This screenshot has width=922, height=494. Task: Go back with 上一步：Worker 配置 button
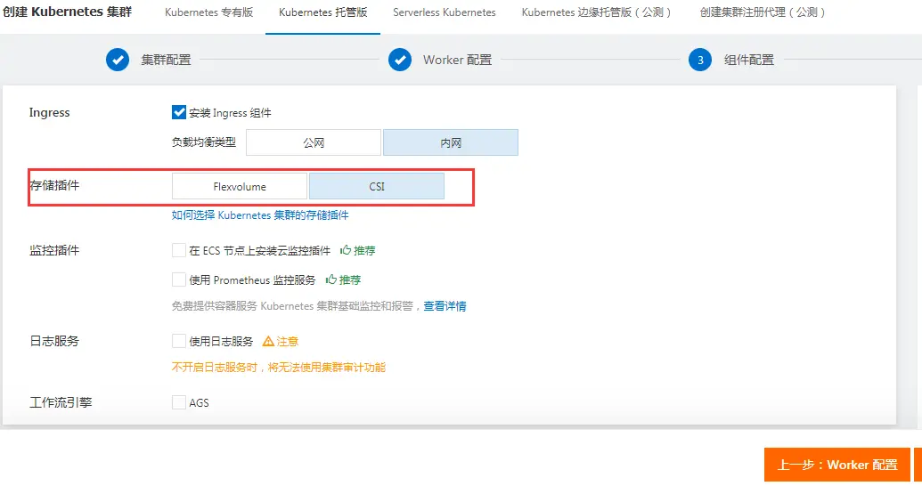tap(837, 465)
